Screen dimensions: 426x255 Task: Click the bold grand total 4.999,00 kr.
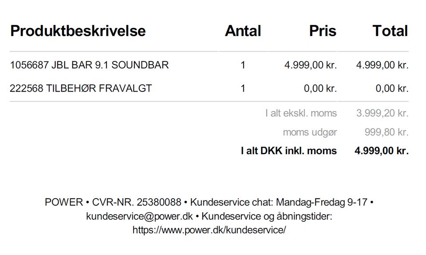point(382,151)
